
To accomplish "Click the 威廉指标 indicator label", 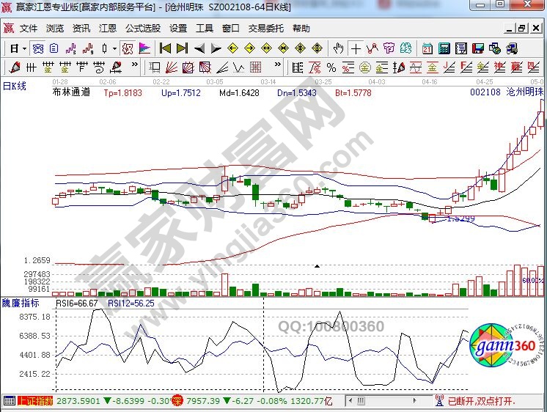I will [21, 302].
